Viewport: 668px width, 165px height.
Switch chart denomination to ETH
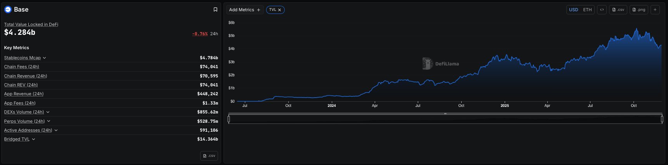pos(587,10)
